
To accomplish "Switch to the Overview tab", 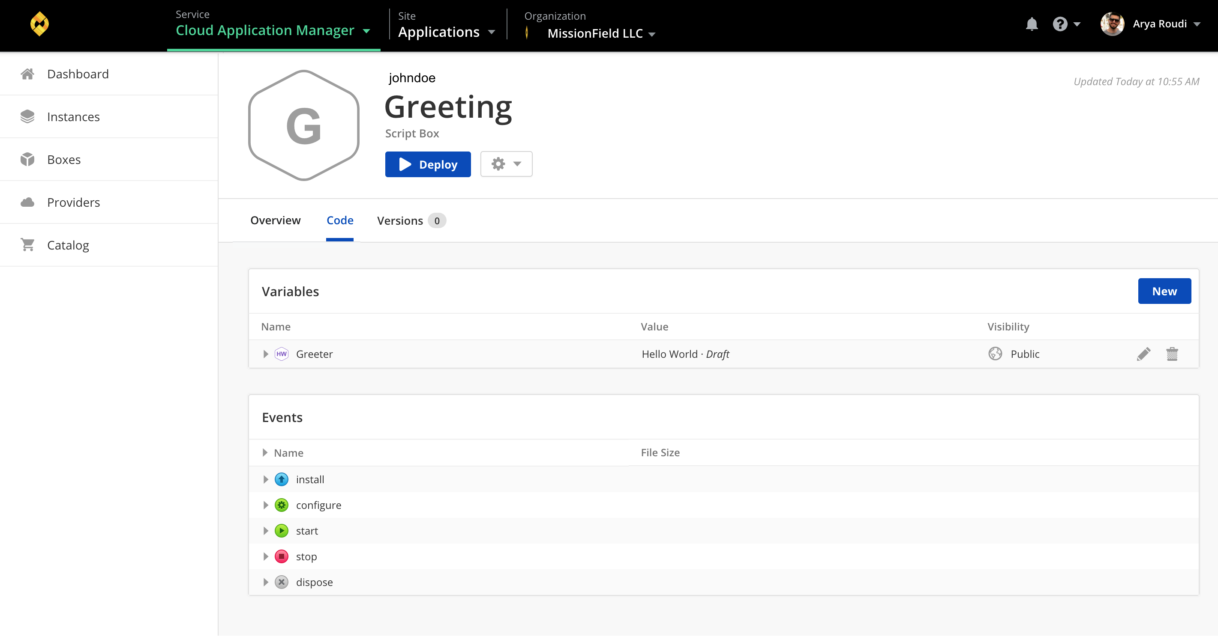I will point(275,220).
